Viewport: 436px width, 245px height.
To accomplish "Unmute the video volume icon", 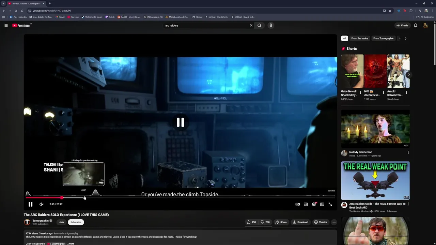I will point(41,204).
